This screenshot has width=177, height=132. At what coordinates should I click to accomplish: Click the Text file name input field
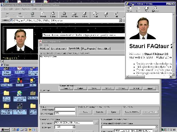(x=65, y=109)
